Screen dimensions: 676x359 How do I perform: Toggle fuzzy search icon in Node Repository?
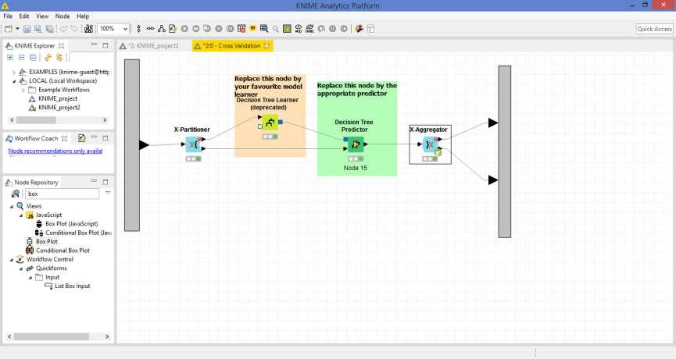pyautogui.click(x=16, y=194)
